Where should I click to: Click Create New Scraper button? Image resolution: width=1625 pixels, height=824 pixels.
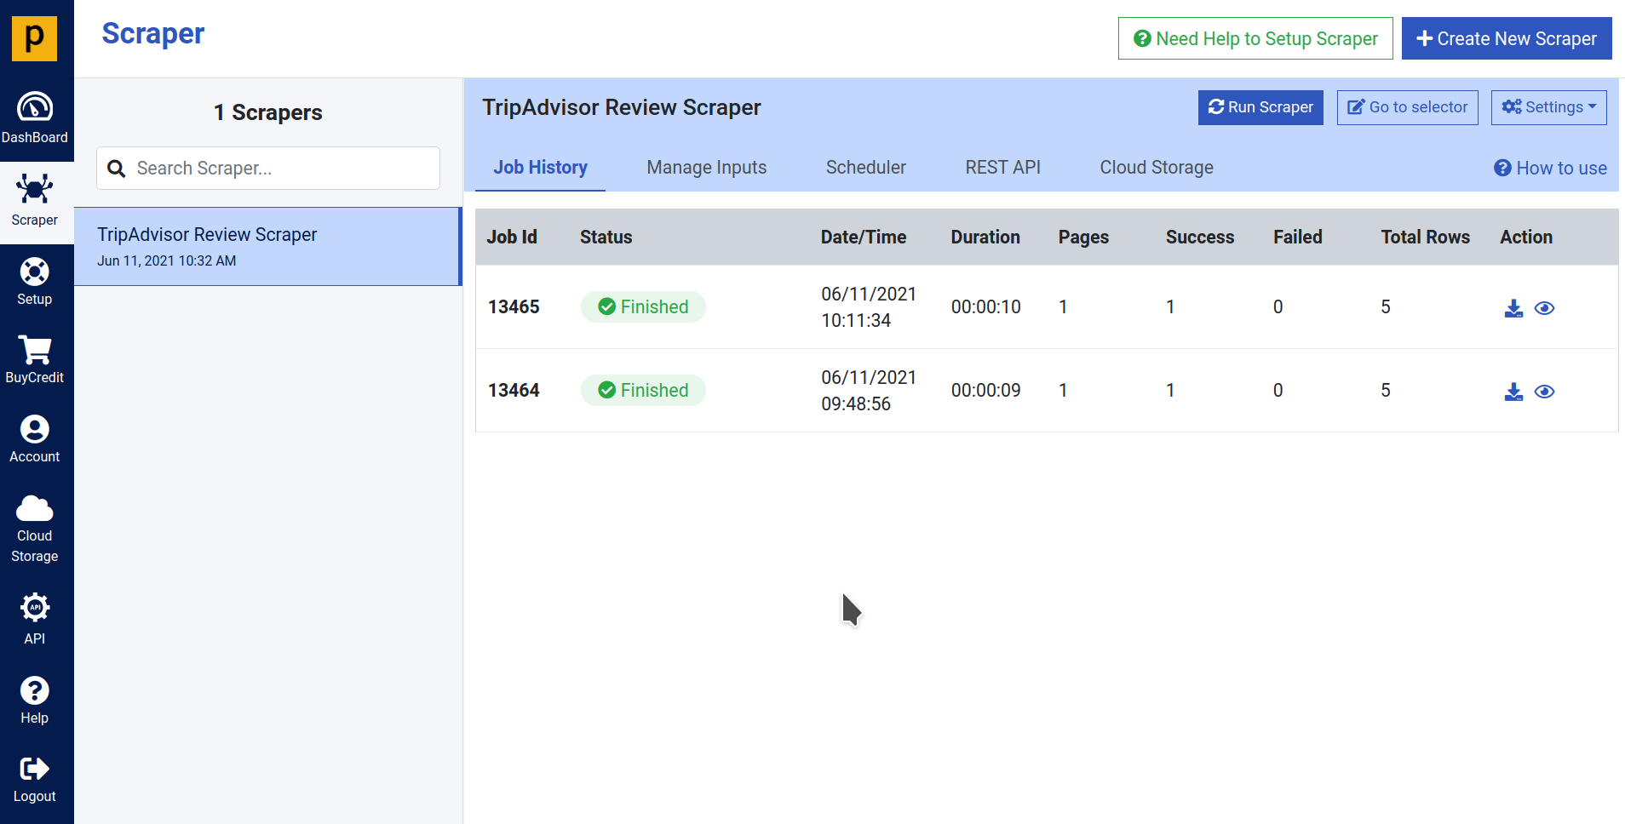[1506, 39]
